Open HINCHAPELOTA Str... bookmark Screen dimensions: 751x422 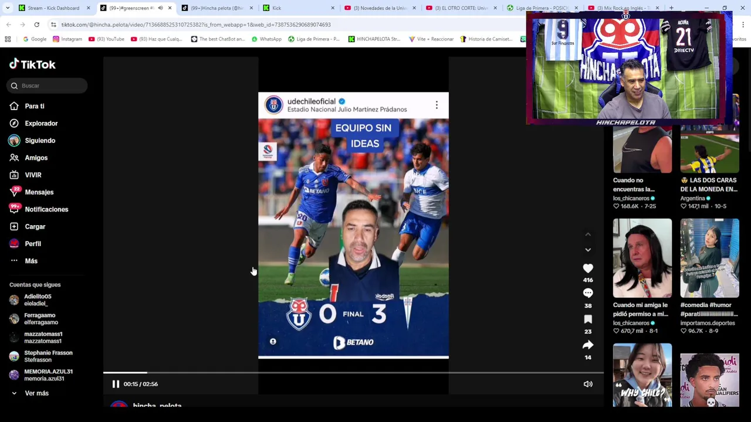(x=374, y=39)
